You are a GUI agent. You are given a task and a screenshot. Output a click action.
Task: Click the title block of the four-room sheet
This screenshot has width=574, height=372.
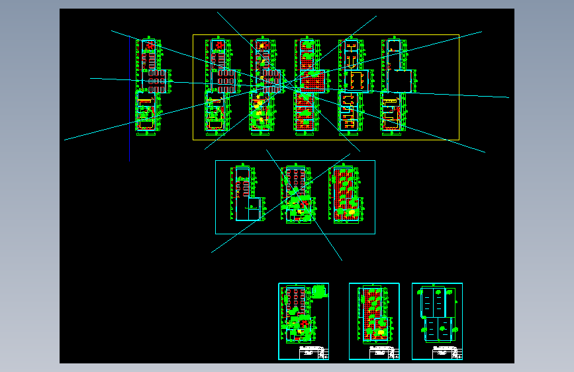click(x=447, y=353)
